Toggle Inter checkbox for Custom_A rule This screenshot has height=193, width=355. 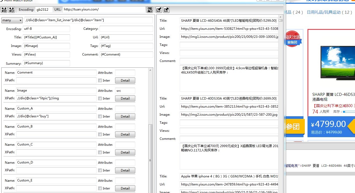tap(100, 116)
